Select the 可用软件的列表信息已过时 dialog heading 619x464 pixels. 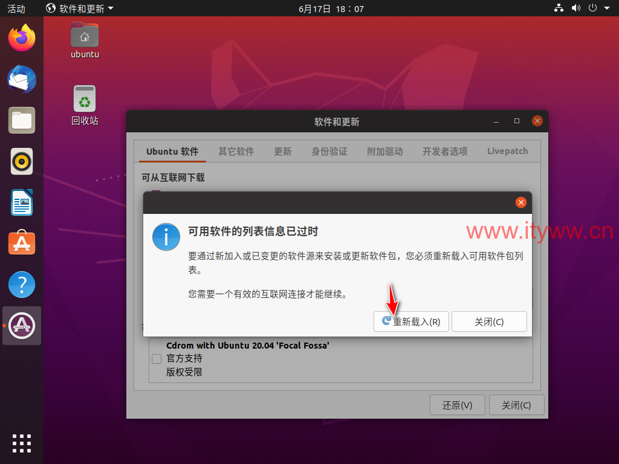tap(253, 231)
